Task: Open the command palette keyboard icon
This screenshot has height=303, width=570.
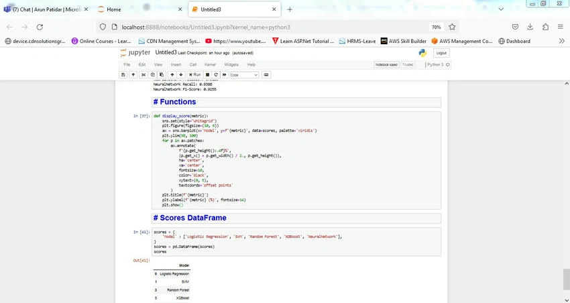Action: 266,75
